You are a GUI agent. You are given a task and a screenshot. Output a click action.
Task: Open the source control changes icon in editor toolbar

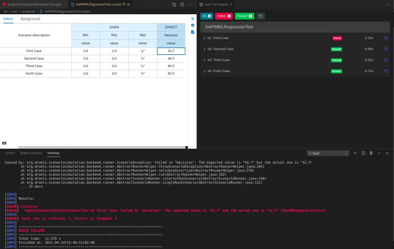coord(174,5)
